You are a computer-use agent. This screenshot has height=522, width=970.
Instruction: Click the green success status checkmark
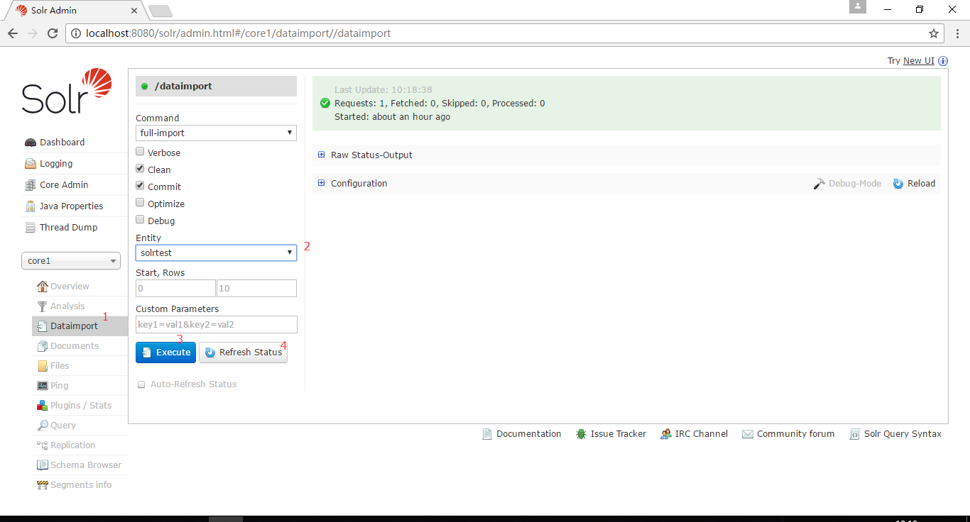coord(325,104)
